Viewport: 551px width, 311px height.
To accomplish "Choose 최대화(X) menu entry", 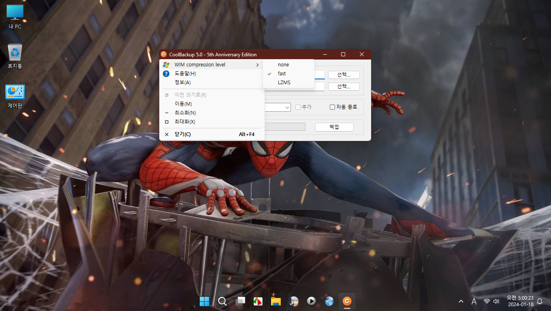I will 212,122.
